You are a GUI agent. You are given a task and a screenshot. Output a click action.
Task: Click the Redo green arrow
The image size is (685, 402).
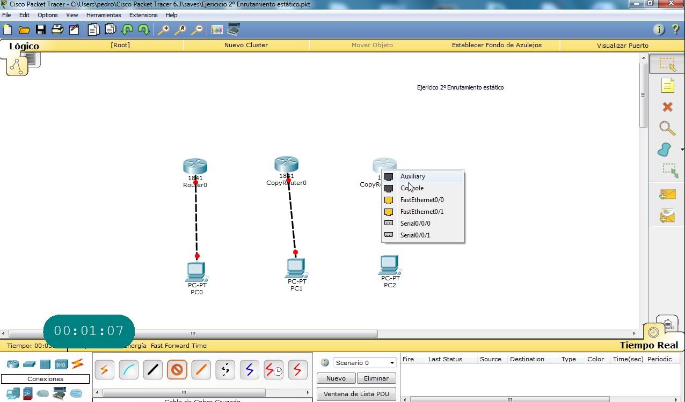coord(144,29)
